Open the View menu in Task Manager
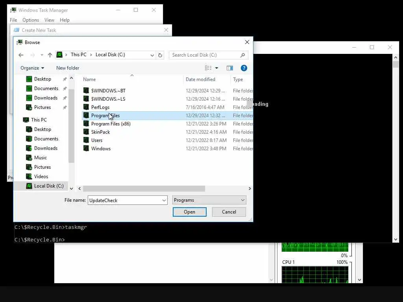The image size is (403, 302). (49, 20)
